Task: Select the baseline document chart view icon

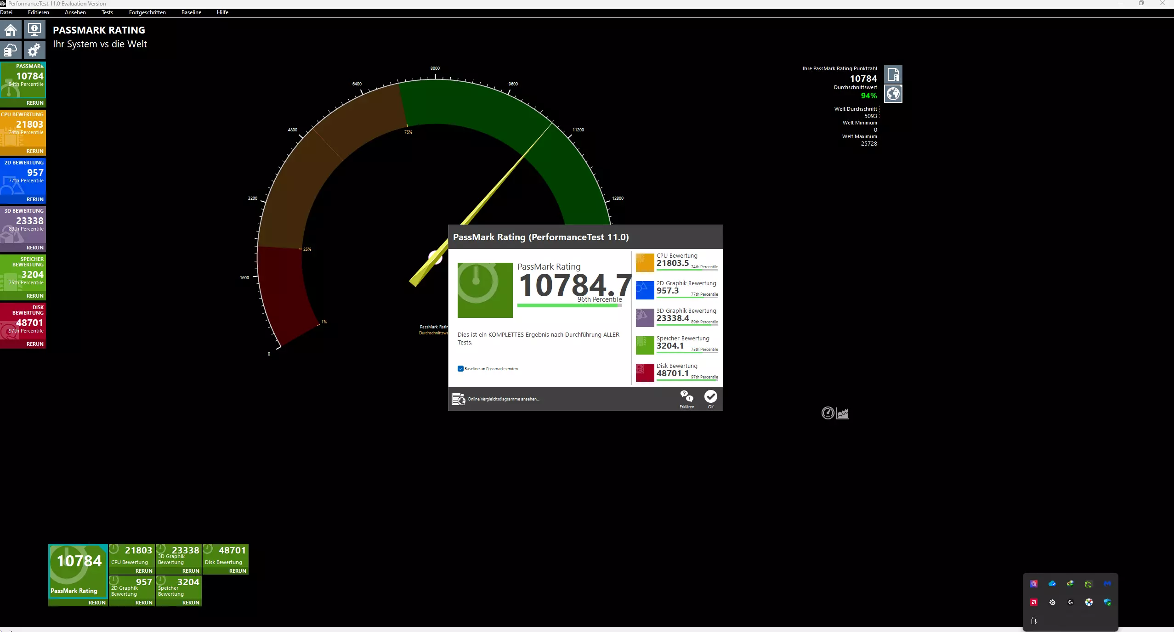Action: [x=893, y=74]
